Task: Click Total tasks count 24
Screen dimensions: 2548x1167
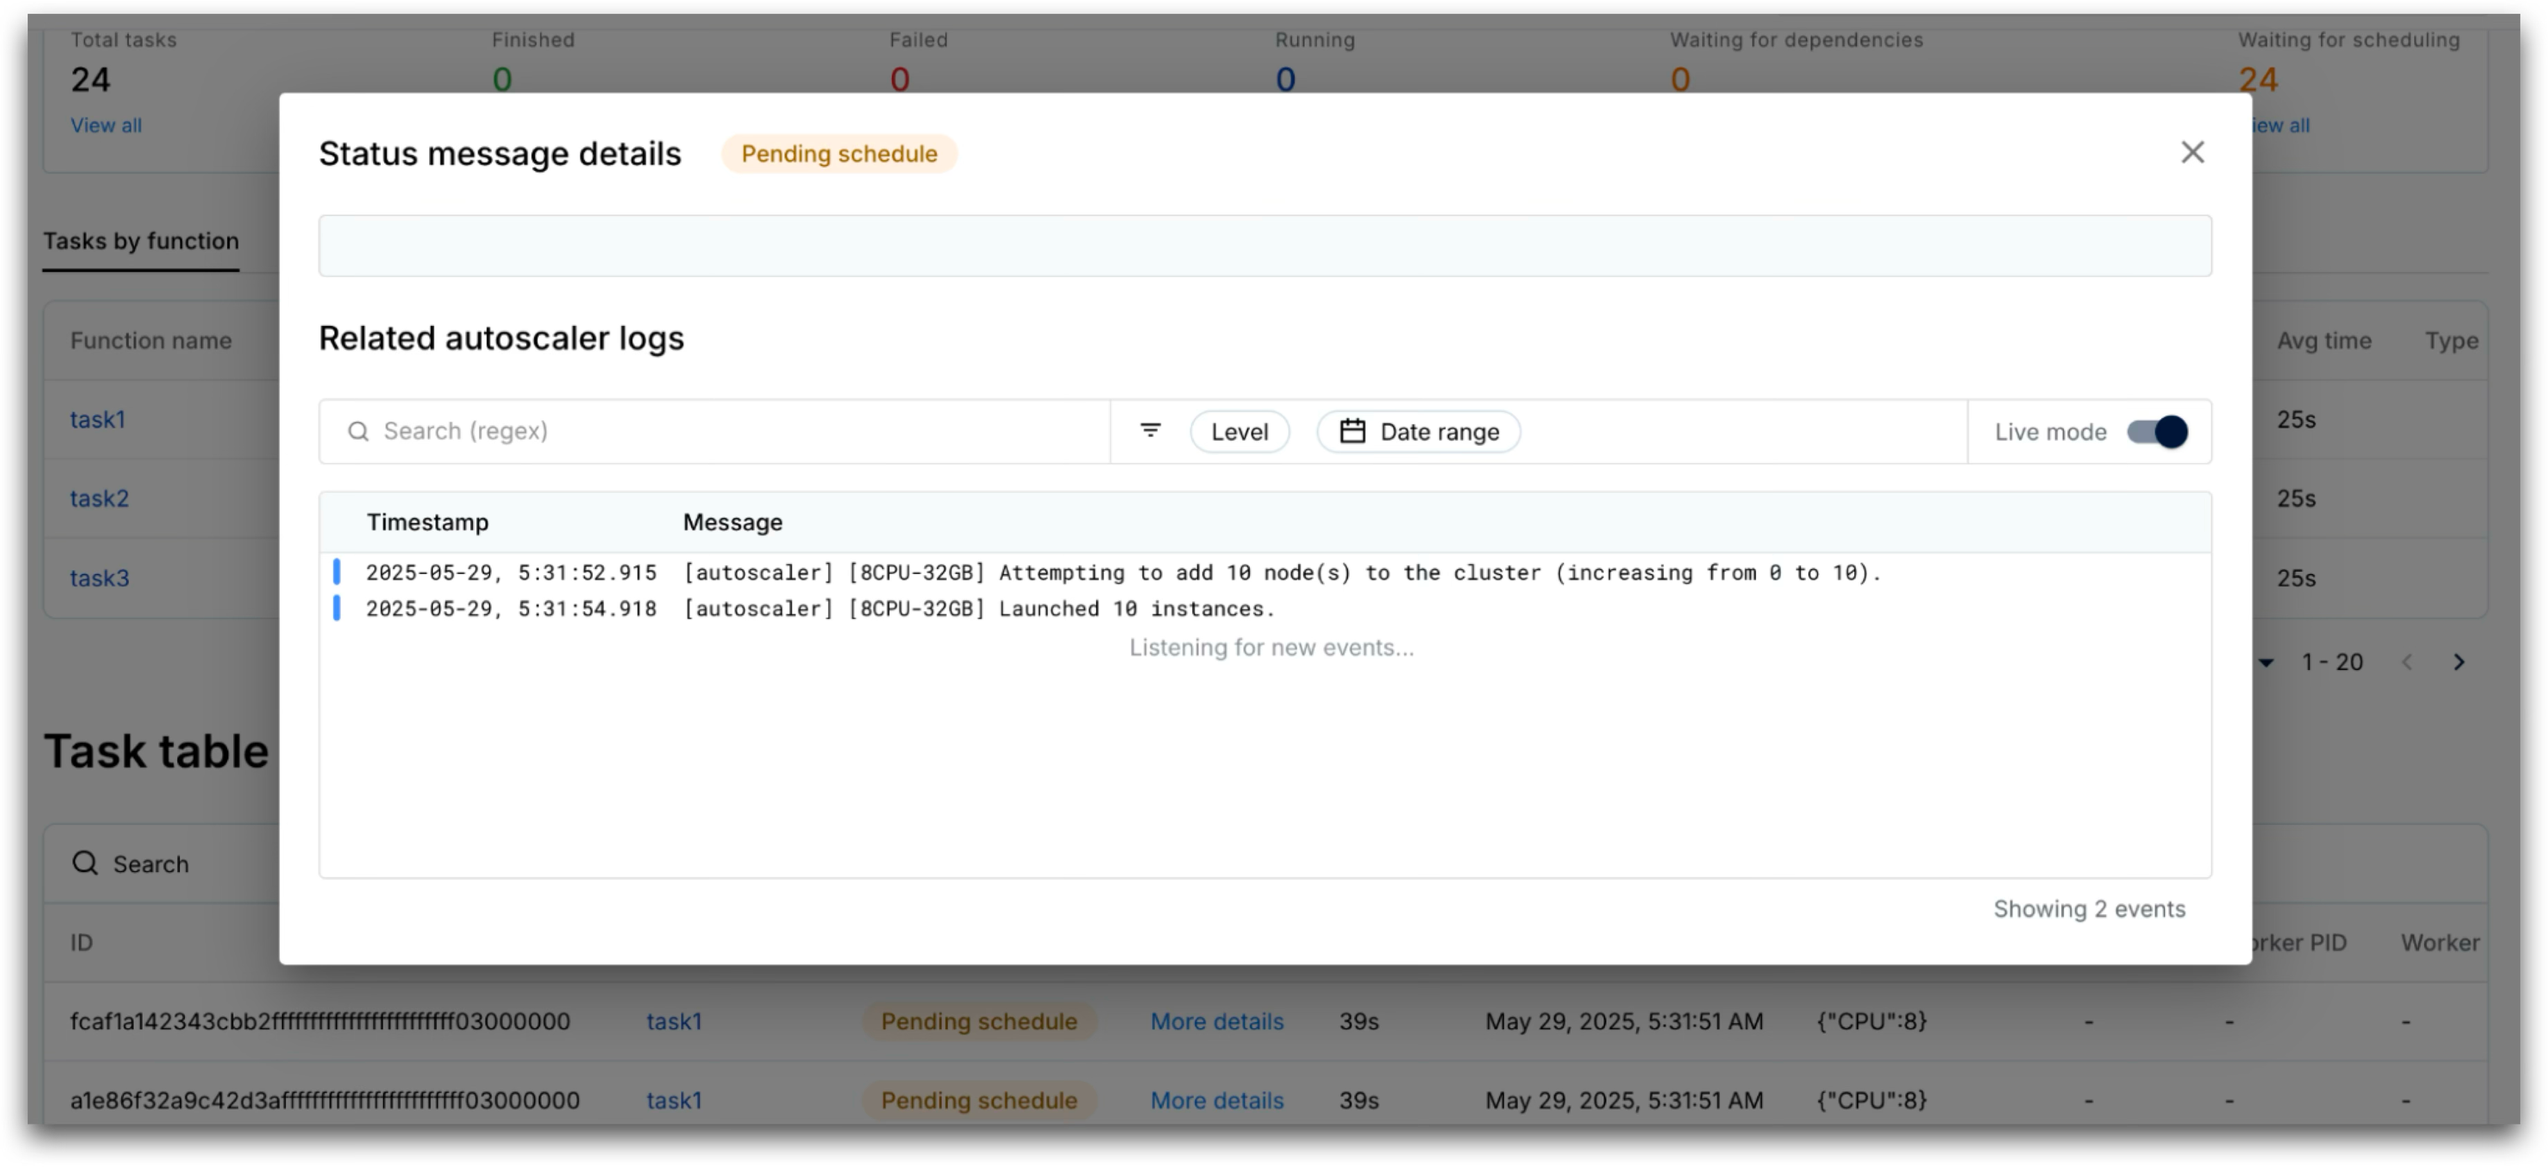Action: point(90,79)
